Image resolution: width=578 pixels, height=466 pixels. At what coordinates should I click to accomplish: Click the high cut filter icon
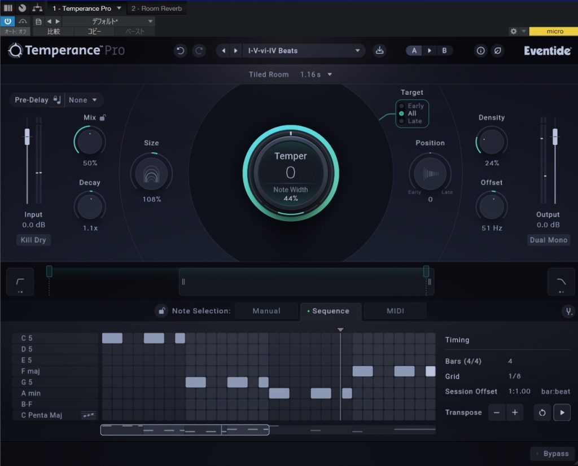click(x=561, y=282)
